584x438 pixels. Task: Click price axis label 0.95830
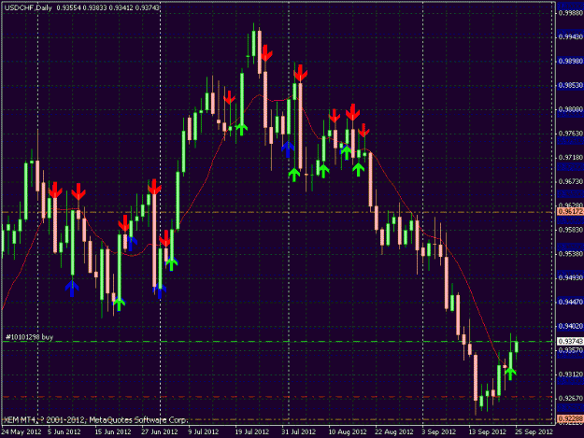click(x=571, y=230)
